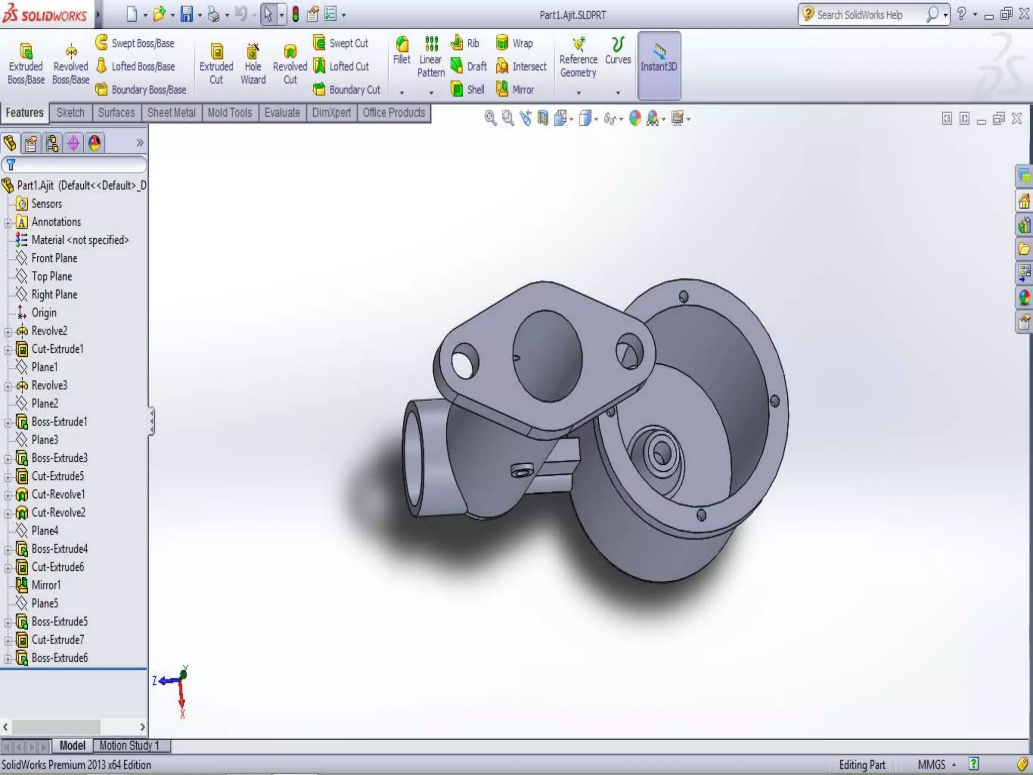Open the Motion Study 1 tab

tap(132, 745)
